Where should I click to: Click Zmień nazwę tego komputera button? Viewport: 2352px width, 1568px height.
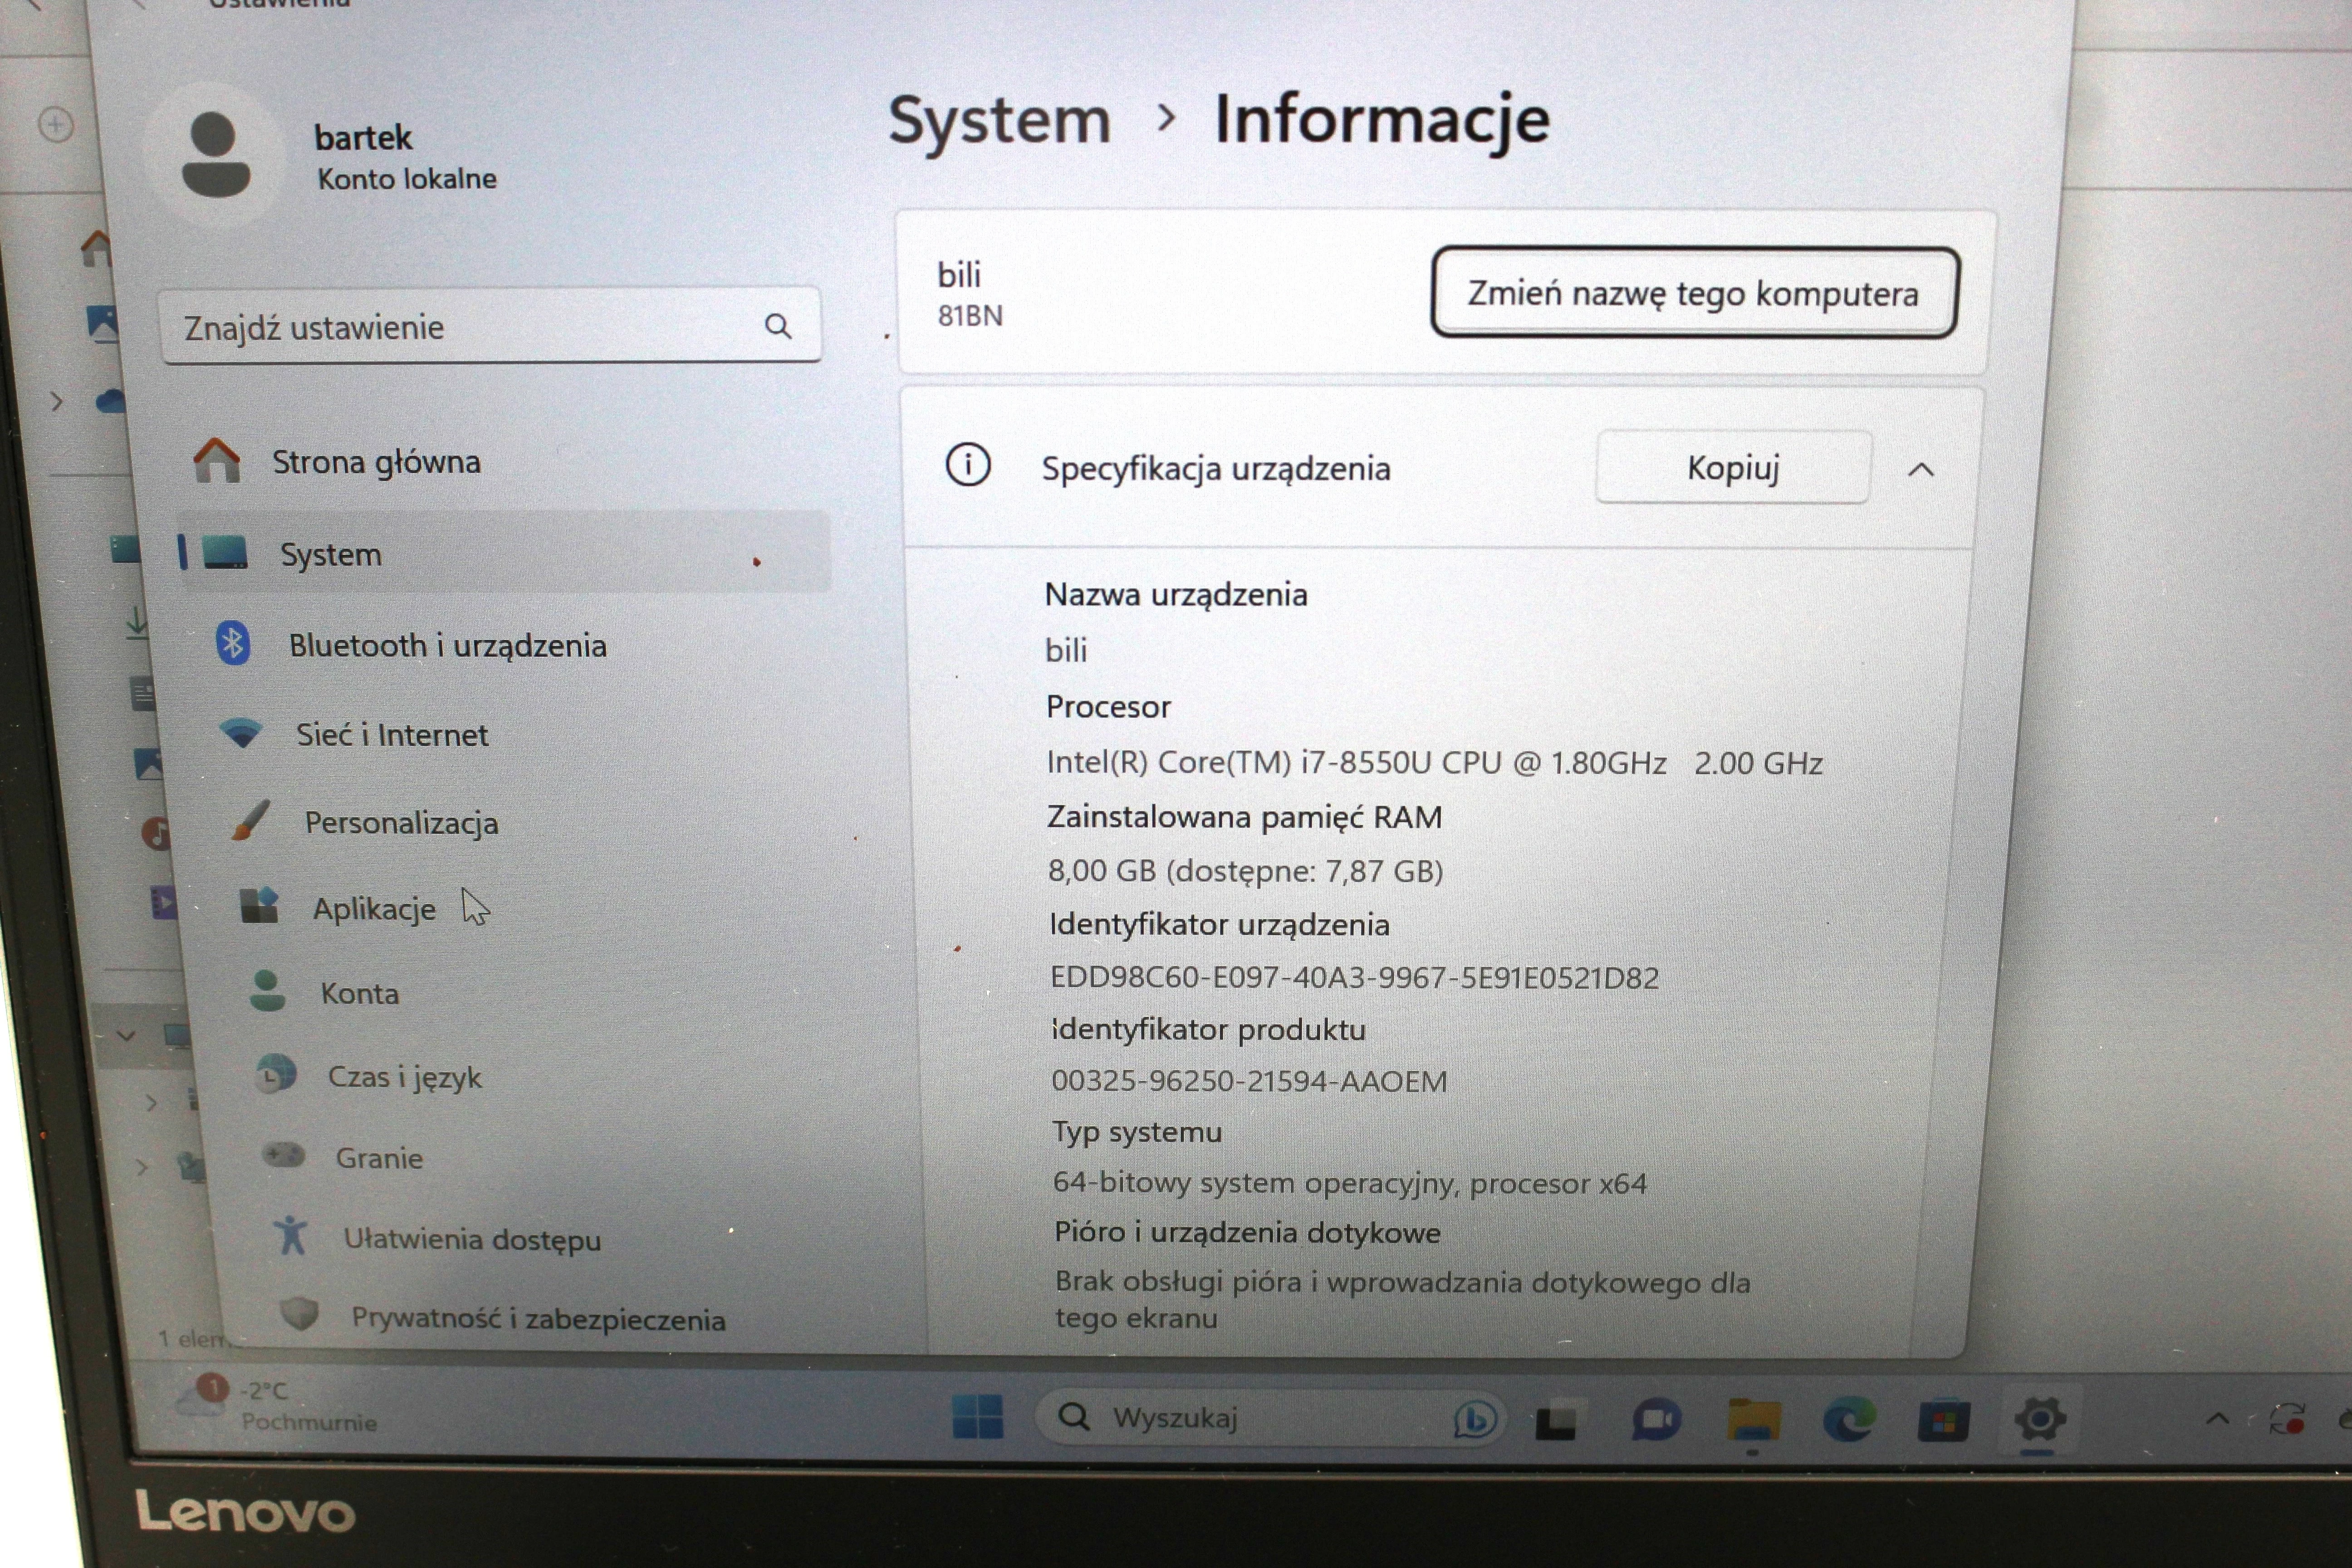coord(1694,293)
